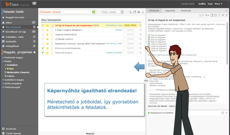Image resolution: width=230 pixels, height=135 pixels.
Task: Toggle star on Angol vizsgára felkészülni task
Action: (x=47, y=30)
